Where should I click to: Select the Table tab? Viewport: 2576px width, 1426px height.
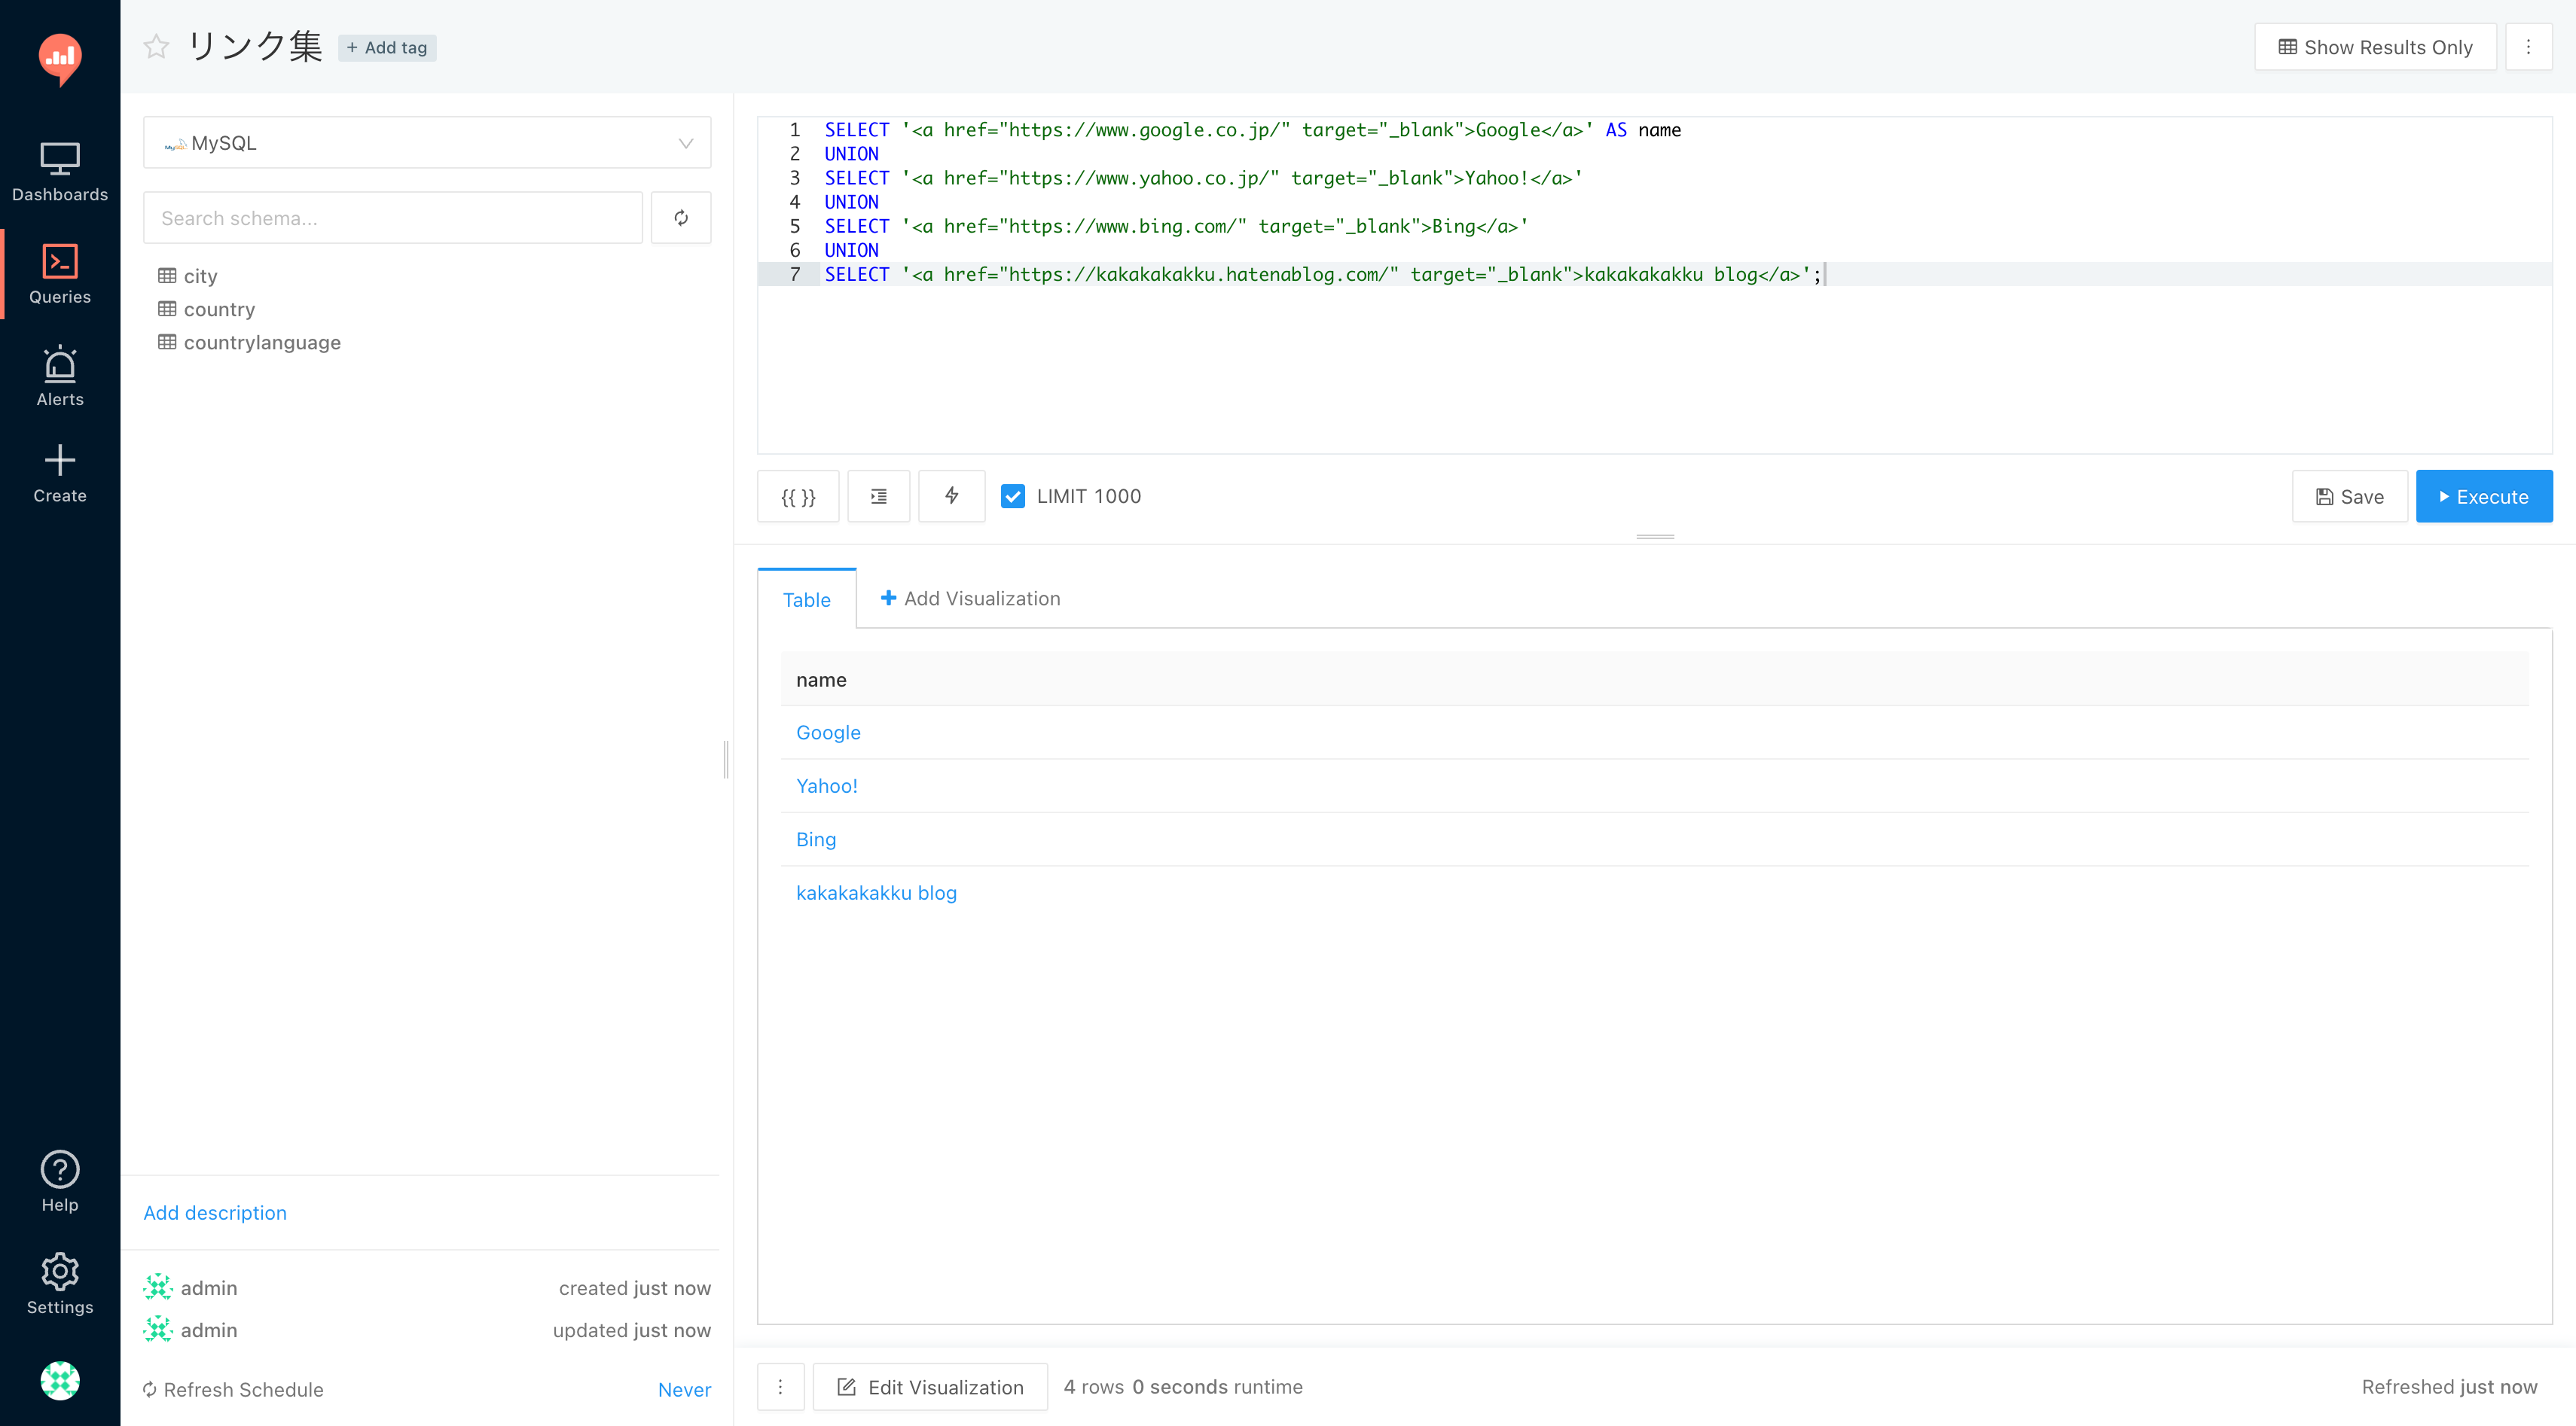(806, 599)
